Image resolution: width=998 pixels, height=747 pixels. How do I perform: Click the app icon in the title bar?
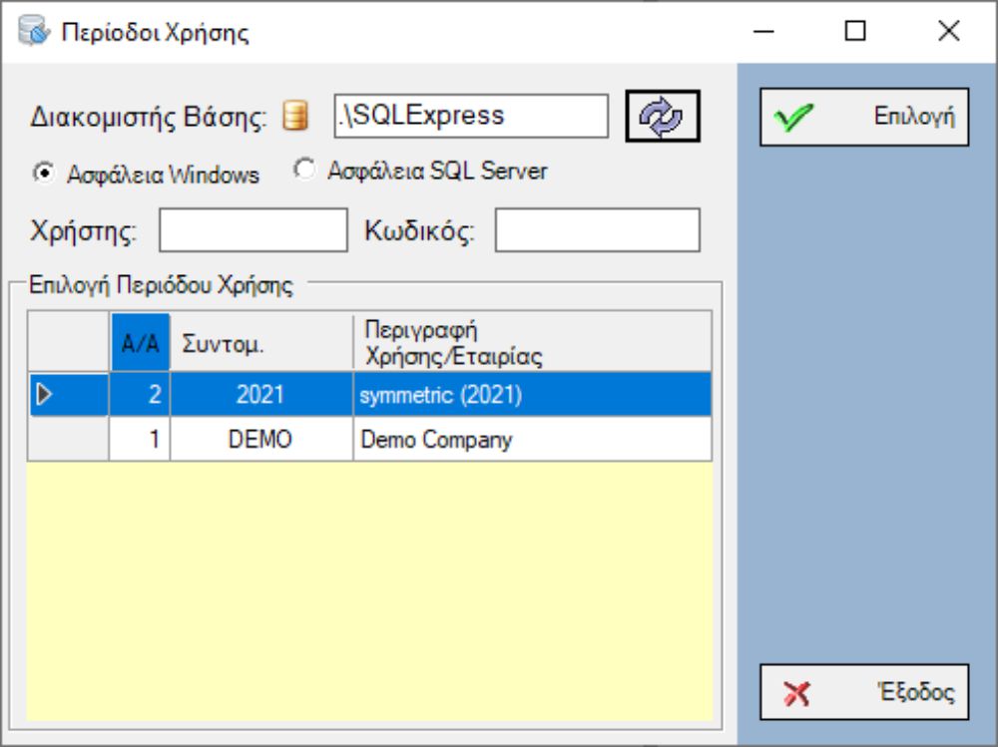click(x=32, y=33)
